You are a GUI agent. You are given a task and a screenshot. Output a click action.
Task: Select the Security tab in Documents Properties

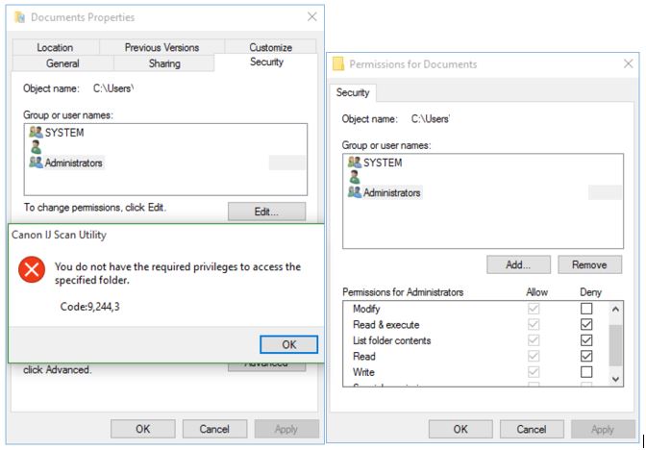[x=266, y=62]
